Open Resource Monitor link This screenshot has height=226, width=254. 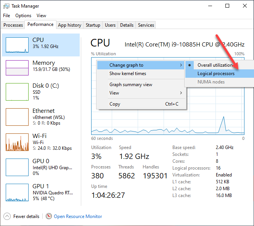pyautogui.click(x=78, y=216)
